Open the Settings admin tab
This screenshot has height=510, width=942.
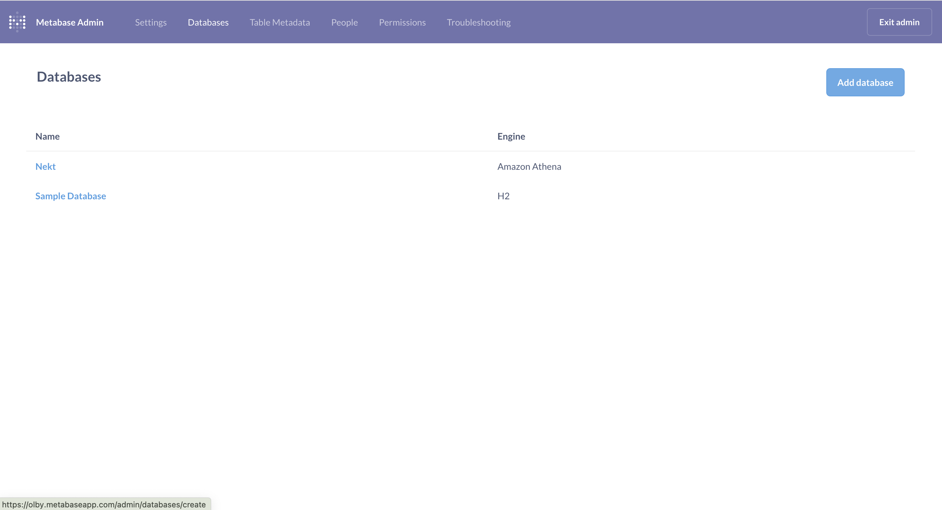tap(151, 22)
